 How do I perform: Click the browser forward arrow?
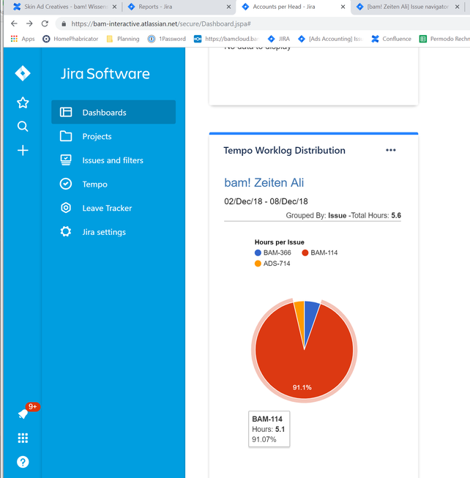click(x=29, y=23)
